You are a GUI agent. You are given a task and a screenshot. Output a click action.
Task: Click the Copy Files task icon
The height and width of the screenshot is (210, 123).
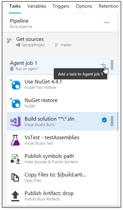(x=15, y=177)
